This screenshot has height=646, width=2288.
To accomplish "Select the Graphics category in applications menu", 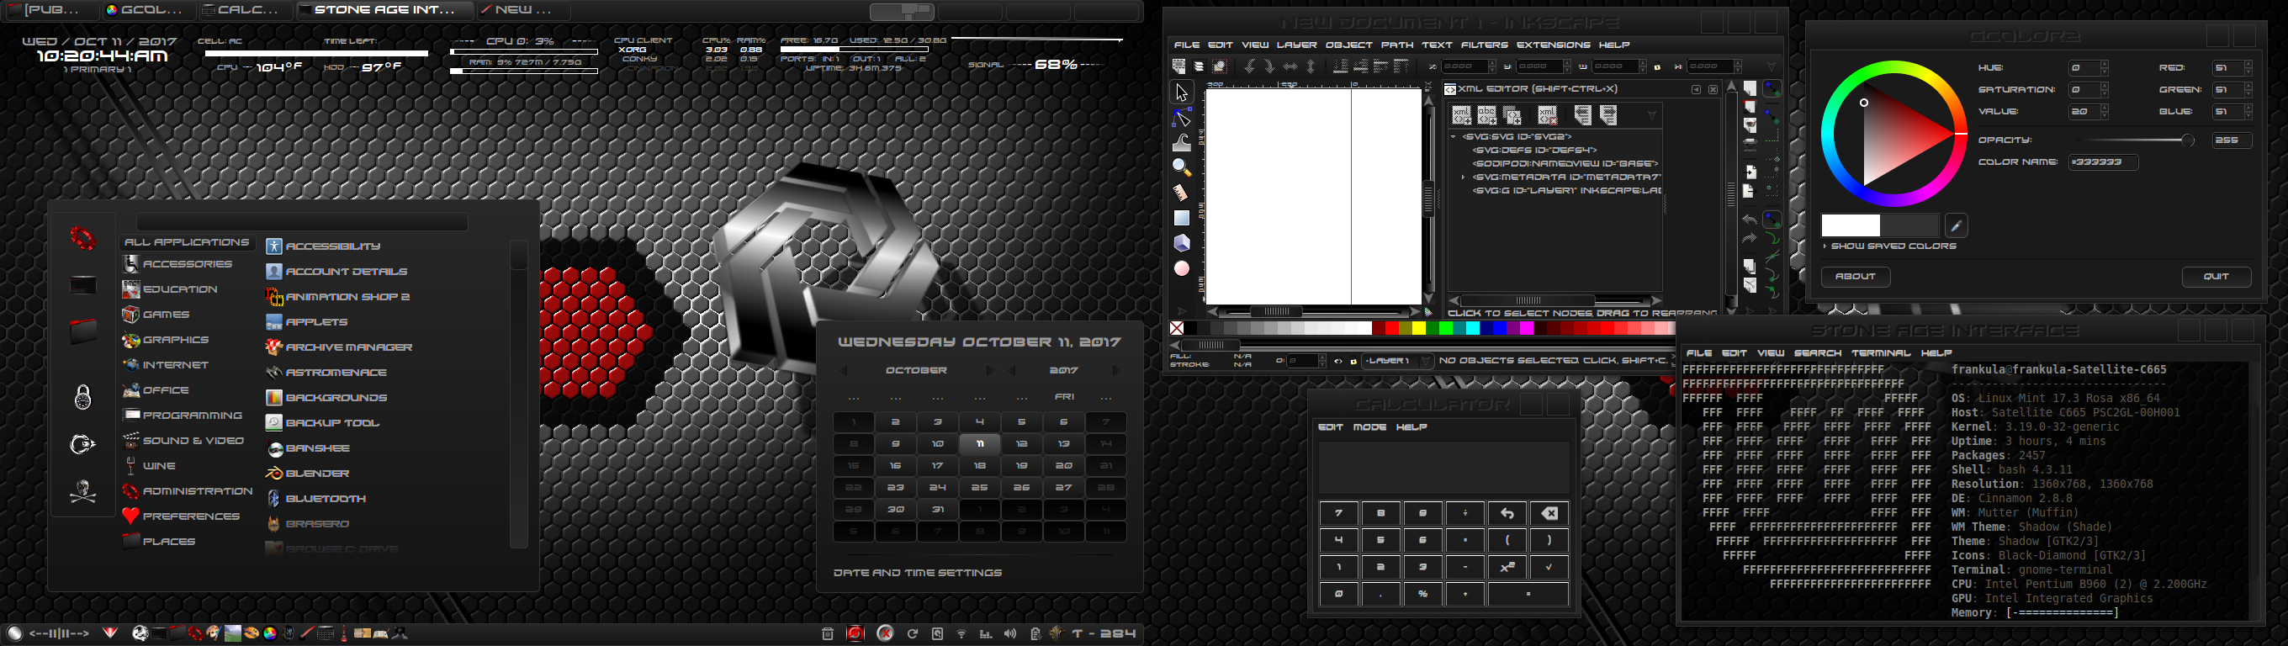I will tap(166, 341).
